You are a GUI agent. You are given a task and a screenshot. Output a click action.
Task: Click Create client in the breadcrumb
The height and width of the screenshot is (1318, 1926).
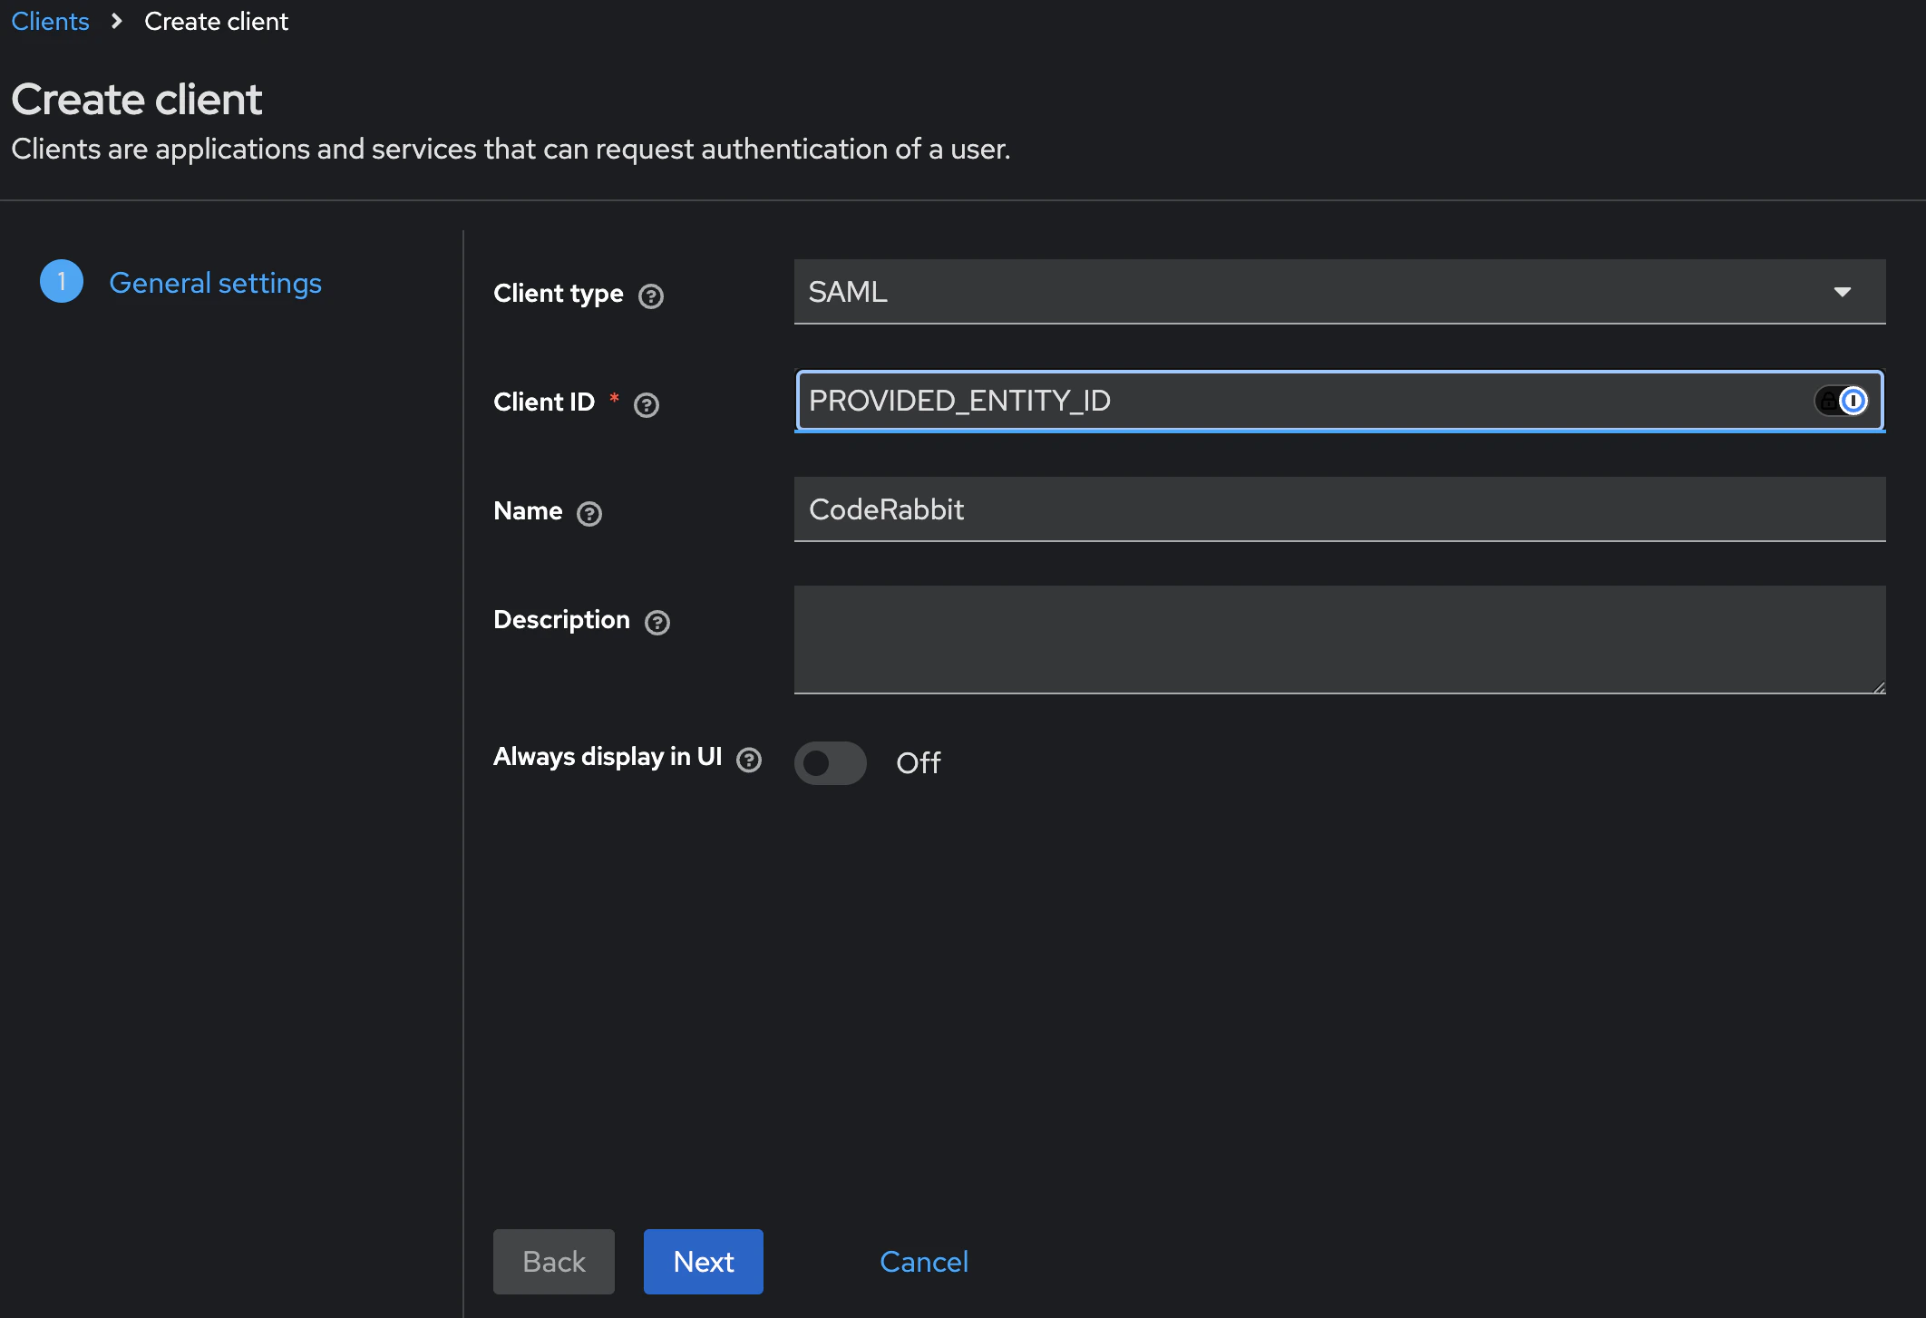pos(215,21)
